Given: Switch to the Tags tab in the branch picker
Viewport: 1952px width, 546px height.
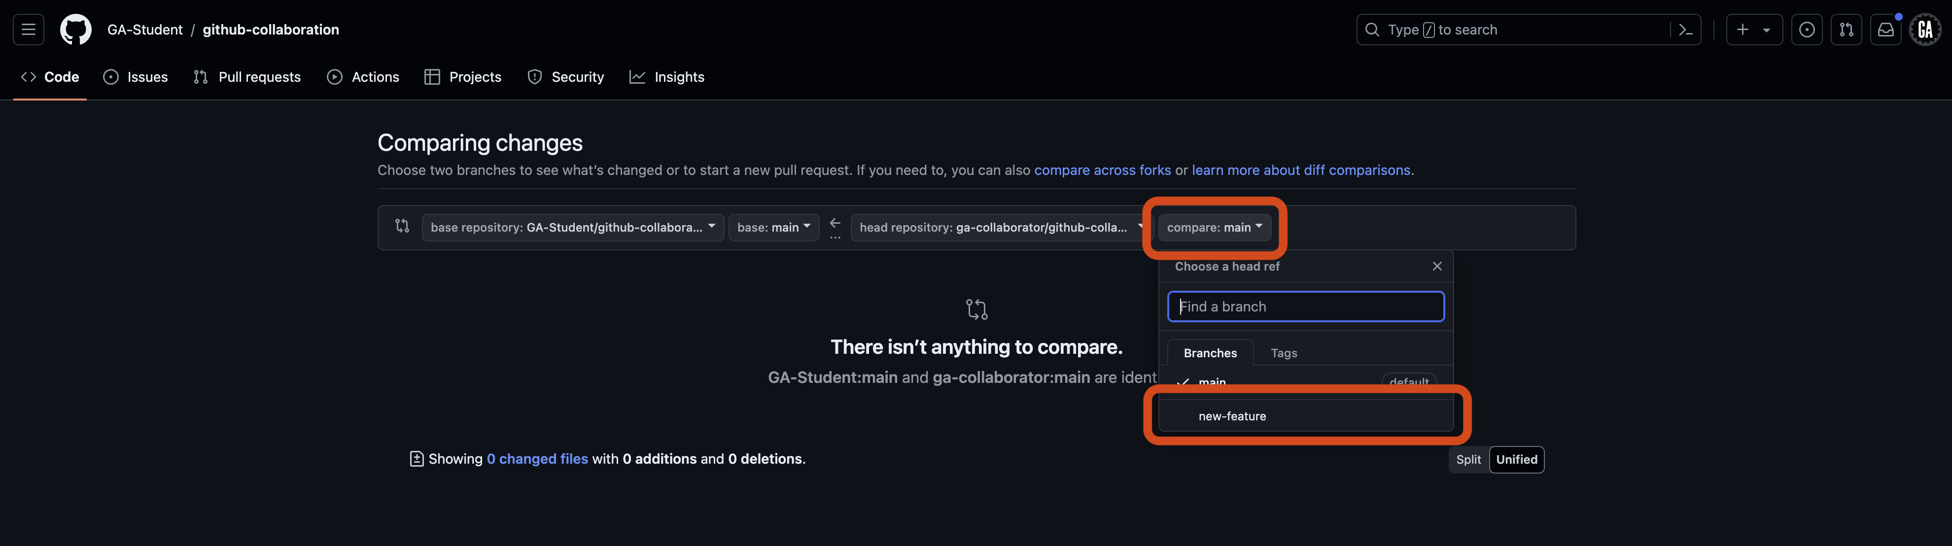Looking at the screenshot, I should click(1284, 352).
